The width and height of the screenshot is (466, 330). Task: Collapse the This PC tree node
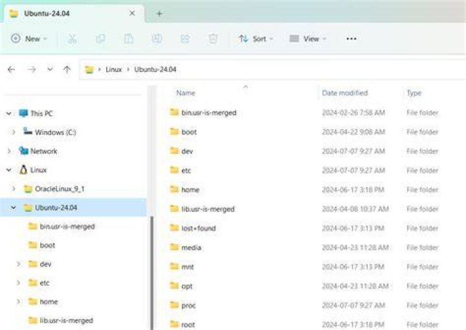pos(9,113)
